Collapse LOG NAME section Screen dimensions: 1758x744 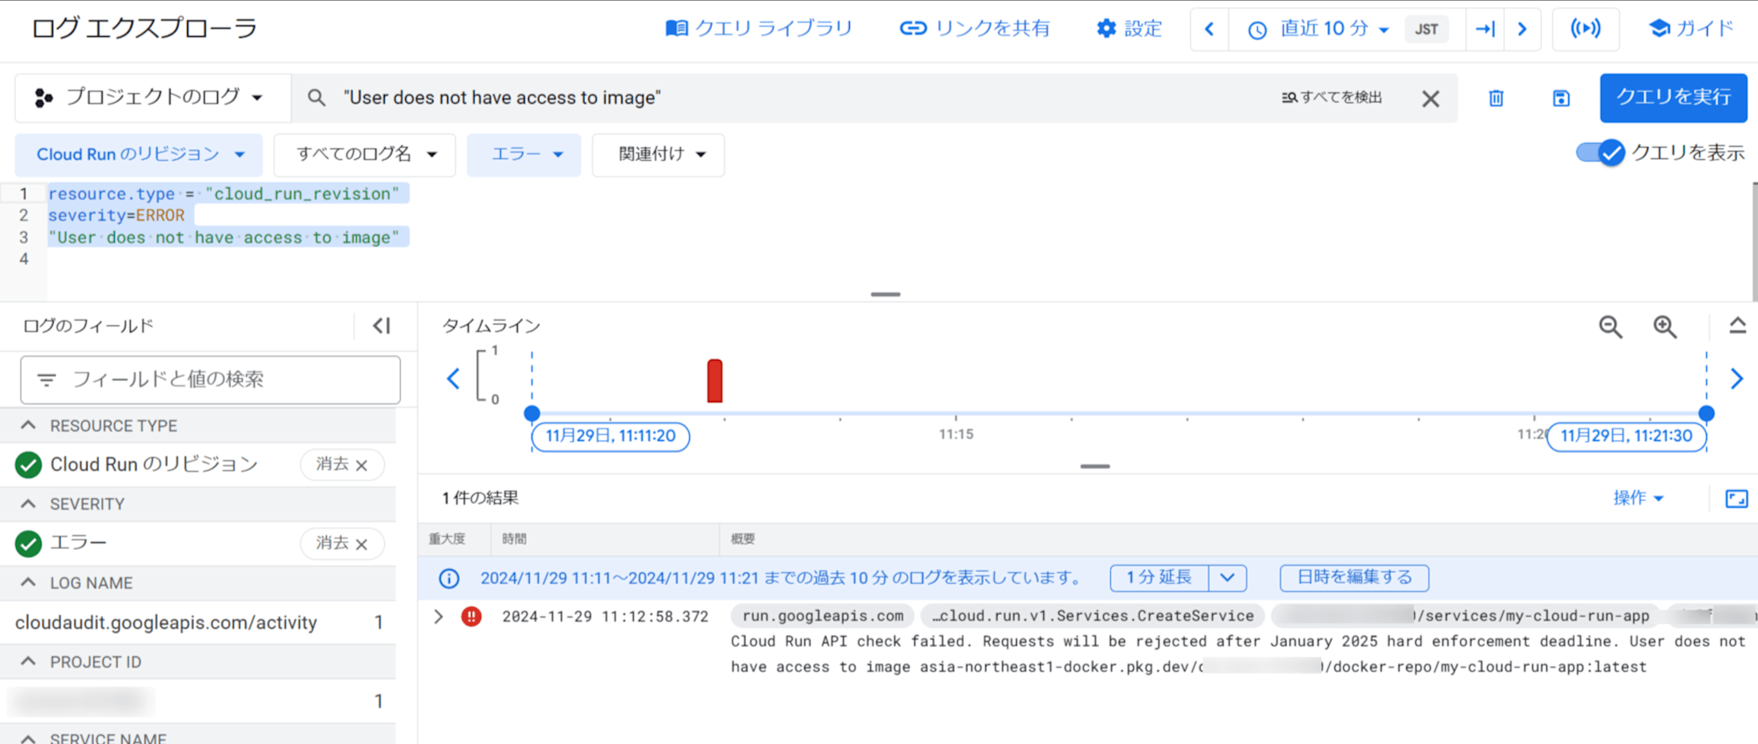click(x=28, y=583)
